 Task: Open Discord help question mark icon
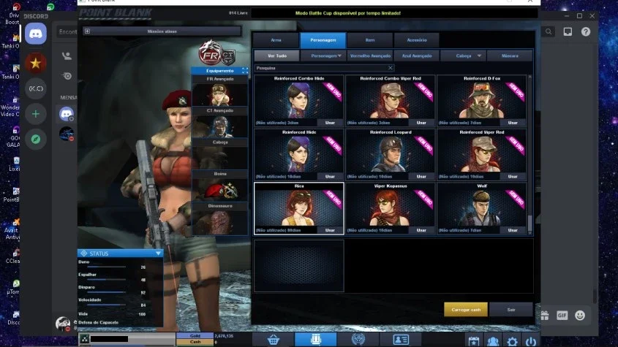[x=586, y=31]
